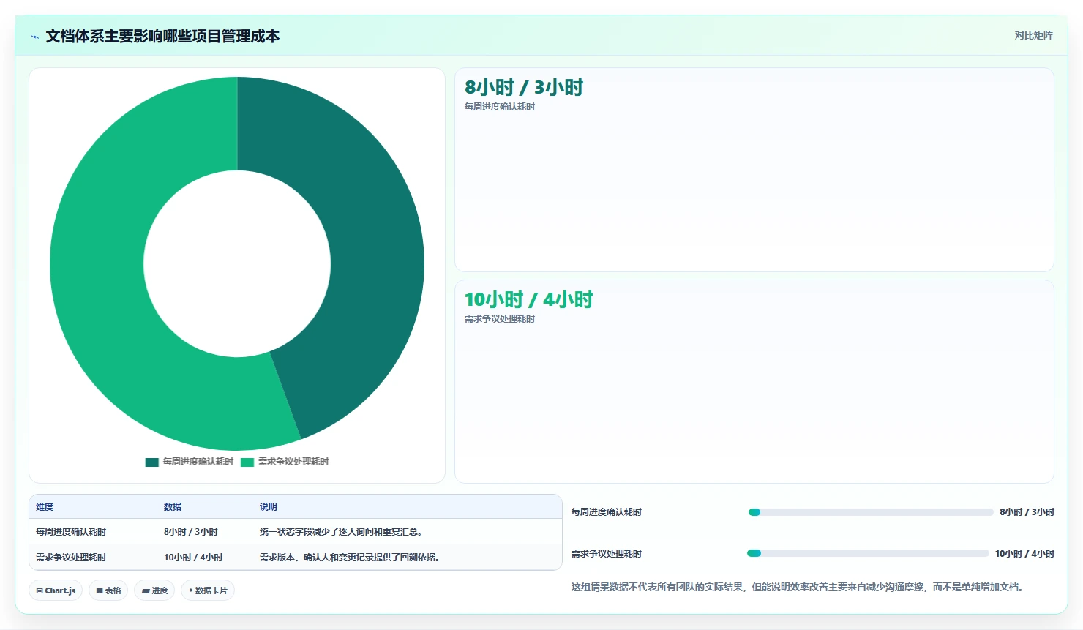
Task: Click the 每周进度确认耗时 progress bar
Action: point(871,512)
